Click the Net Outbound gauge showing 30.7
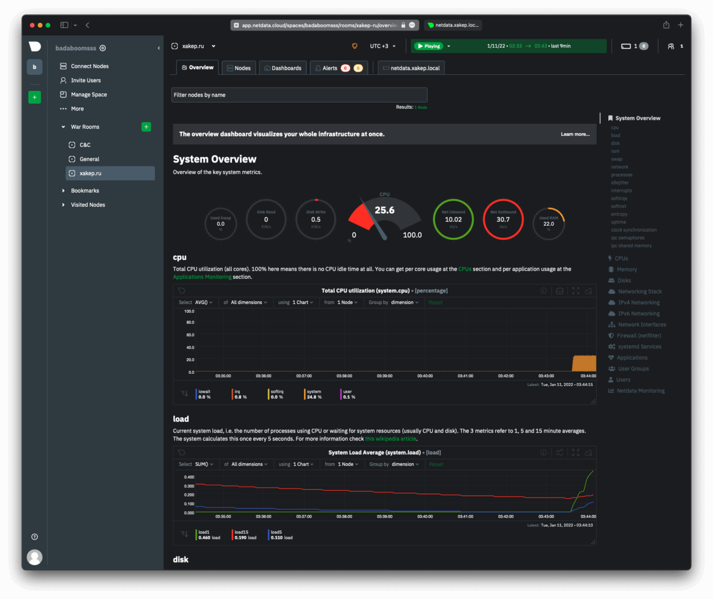This screenshot has height=599, width=713. [503, 219]
